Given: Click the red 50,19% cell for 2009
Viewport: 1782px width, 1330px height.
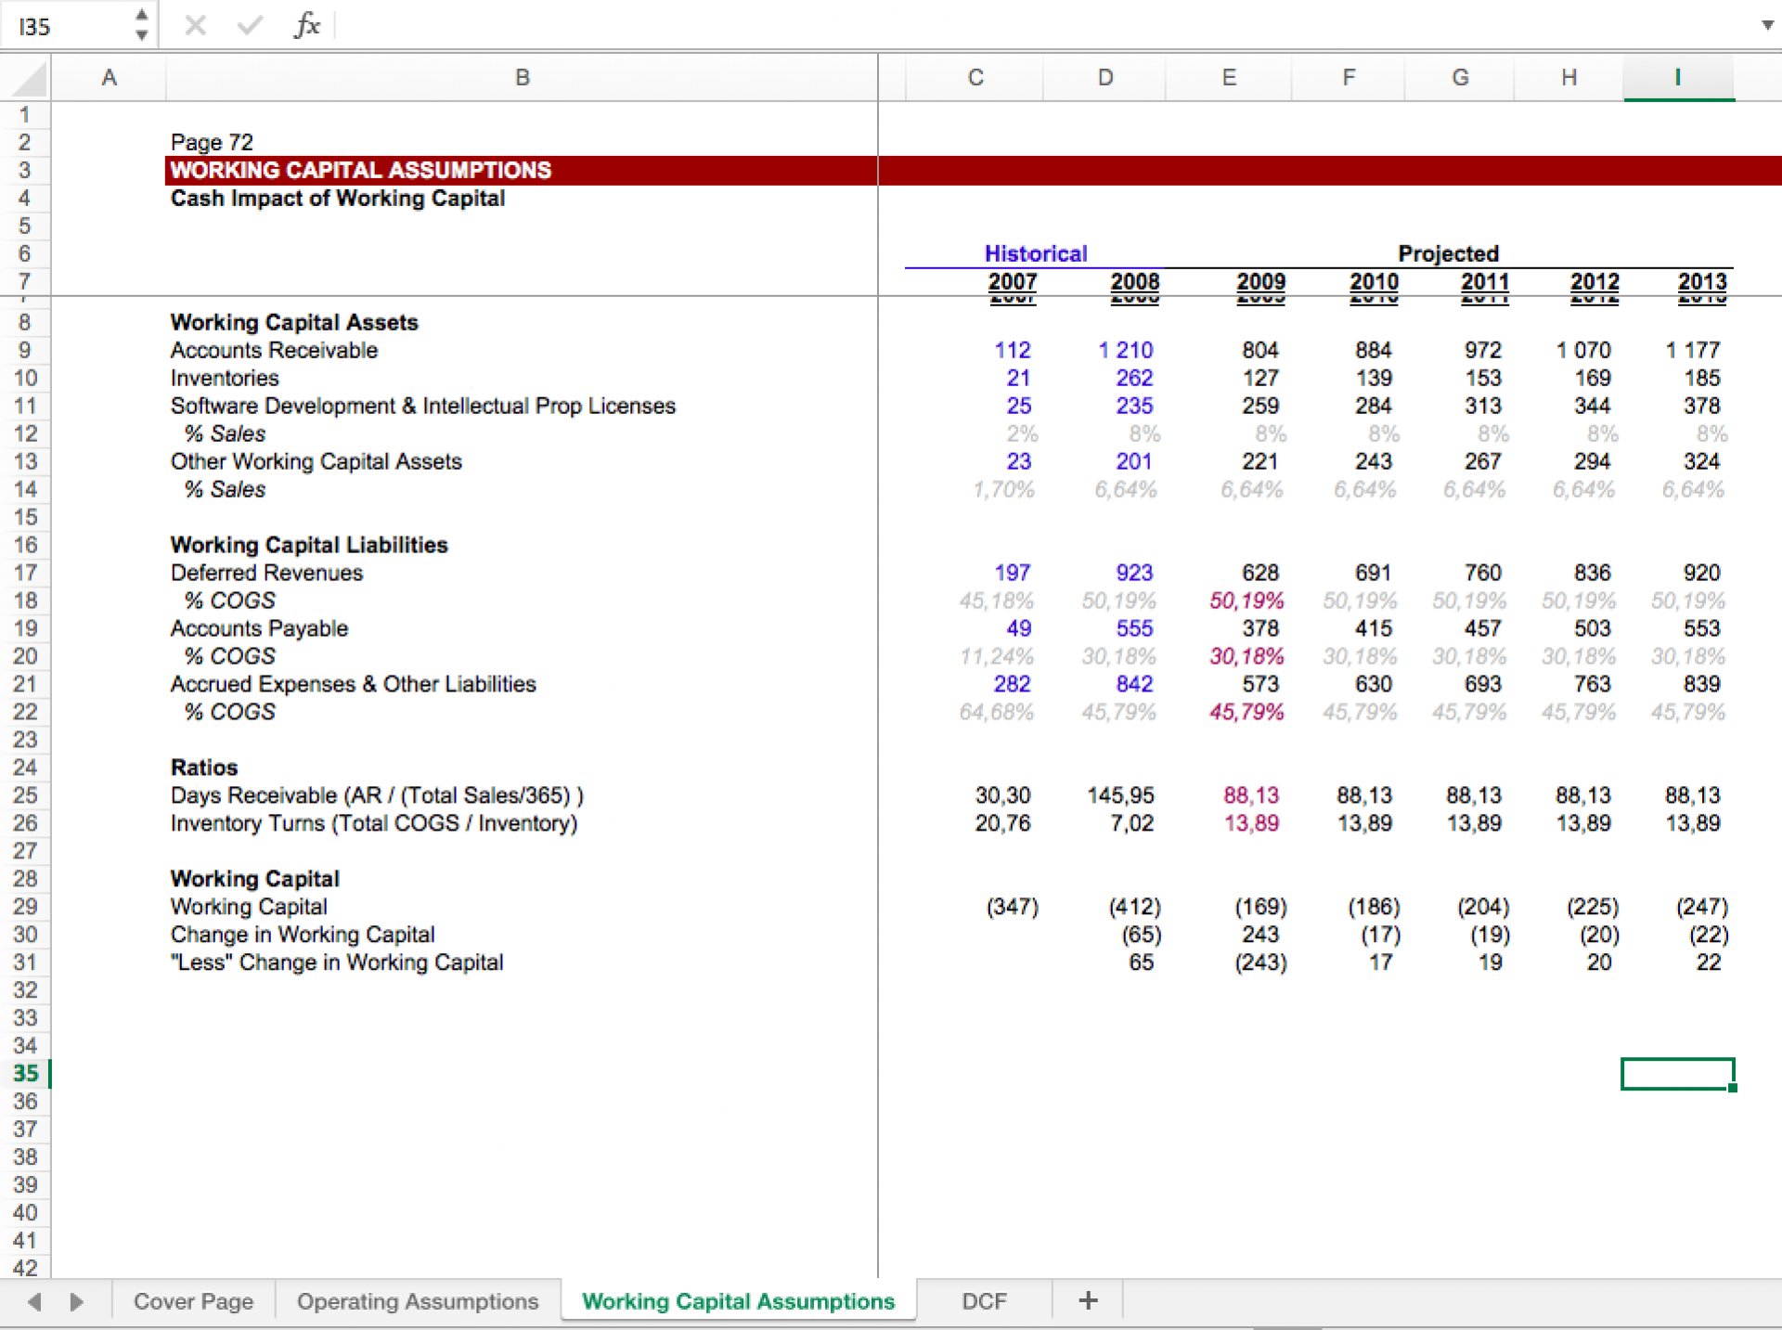Looking at the screenshot, I should (x=1246, y=600).
